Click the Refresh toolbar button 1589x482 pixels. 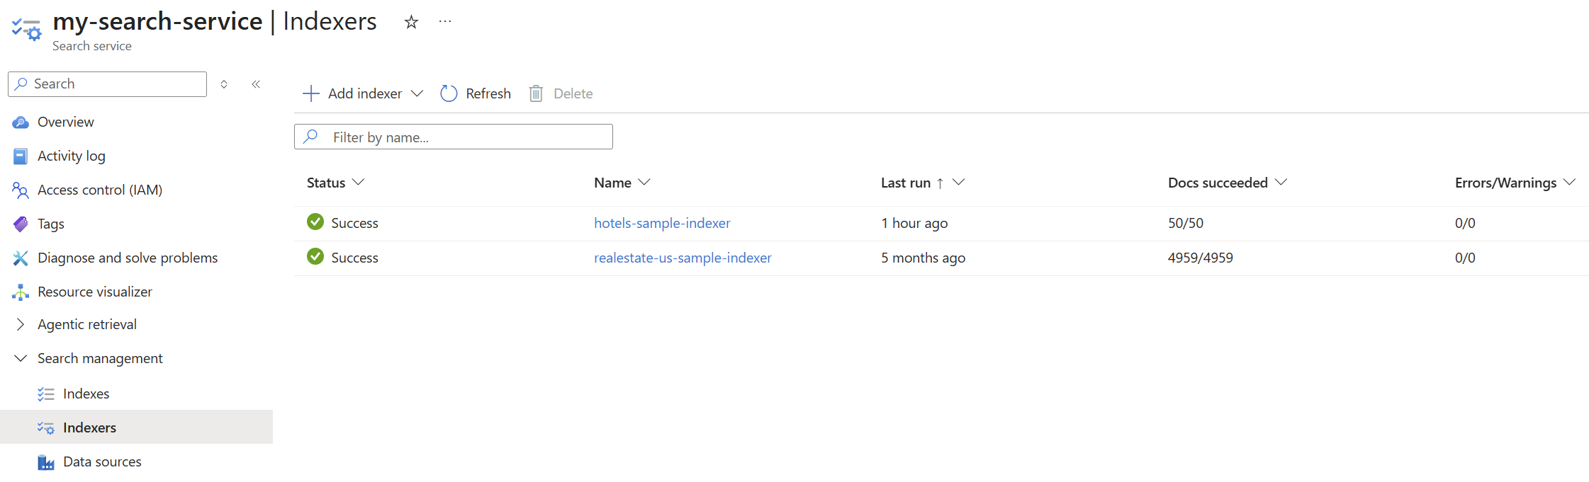(x=476, y=93)
